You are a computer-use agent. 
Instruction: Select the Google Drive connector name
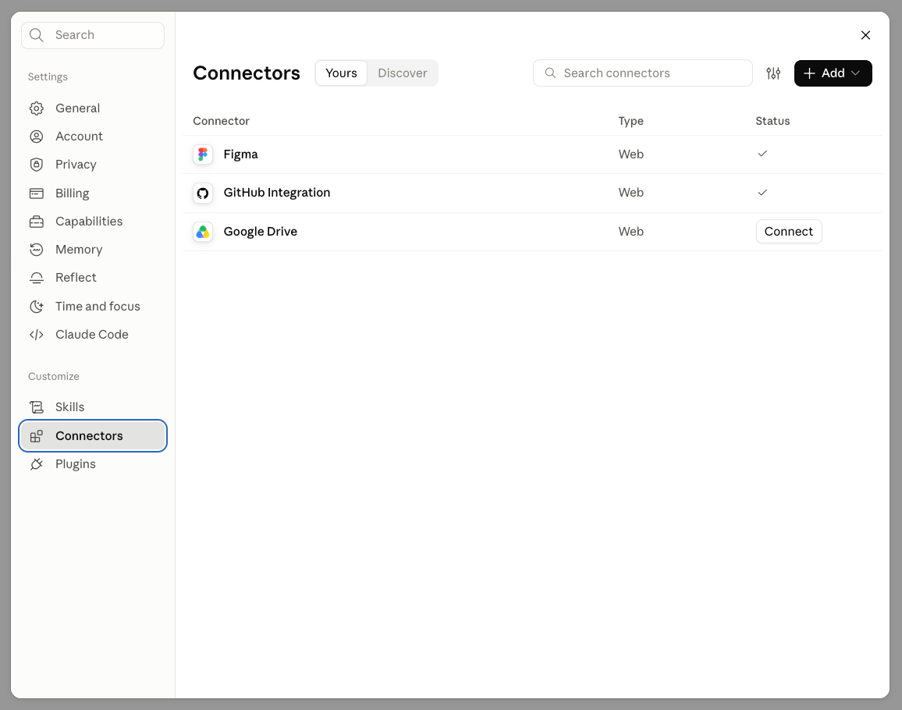(x=260, y=231)
